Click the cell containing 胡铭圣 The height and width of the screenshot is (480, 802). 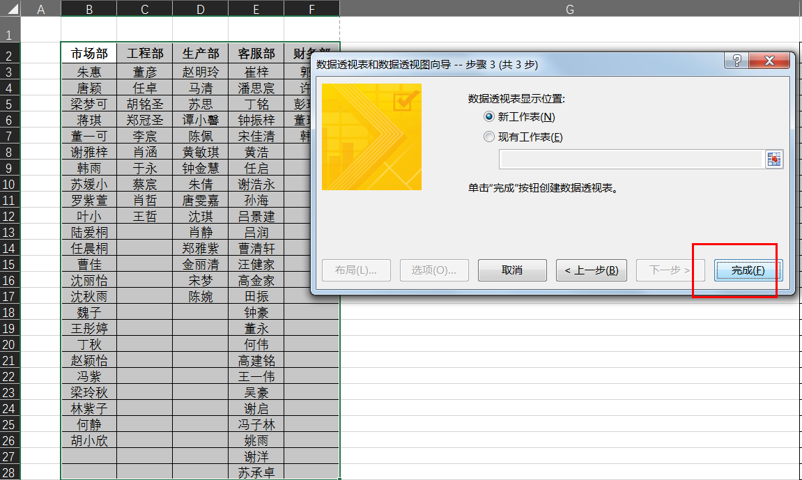pyautogui.click(x=145, y=104)
